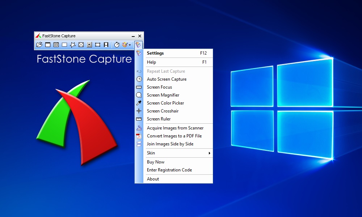Close the FastStone Capture panel
362x217 pixels.
(x=140, y=36)
